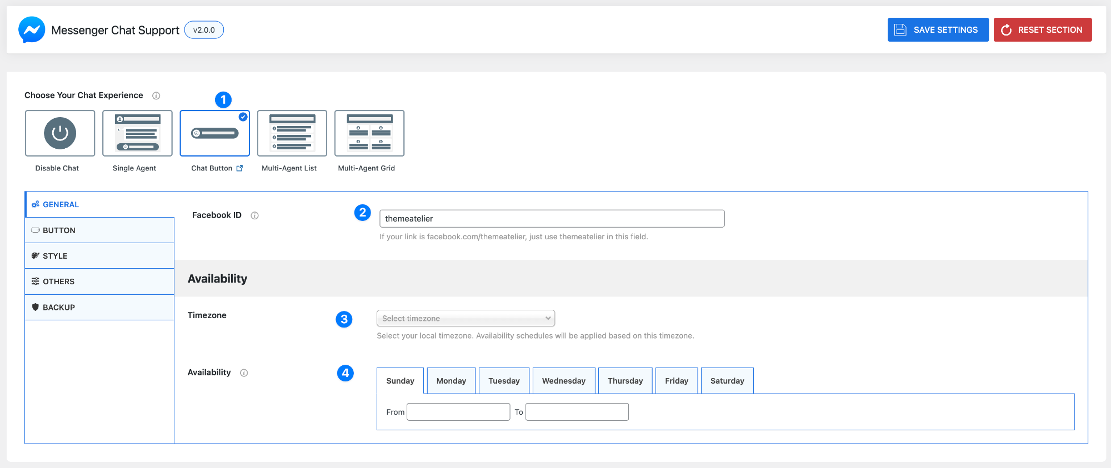Click the Messenger logo icon
1111x468 pixels.
click(x=32, y=30)
